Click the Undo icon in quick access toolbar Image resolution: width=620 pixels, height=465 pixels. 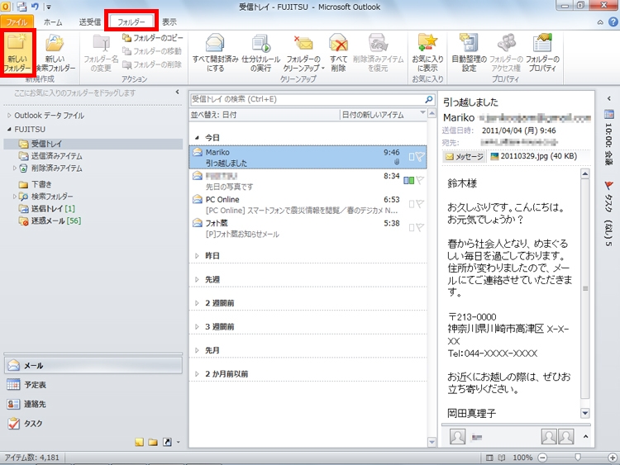35,7
